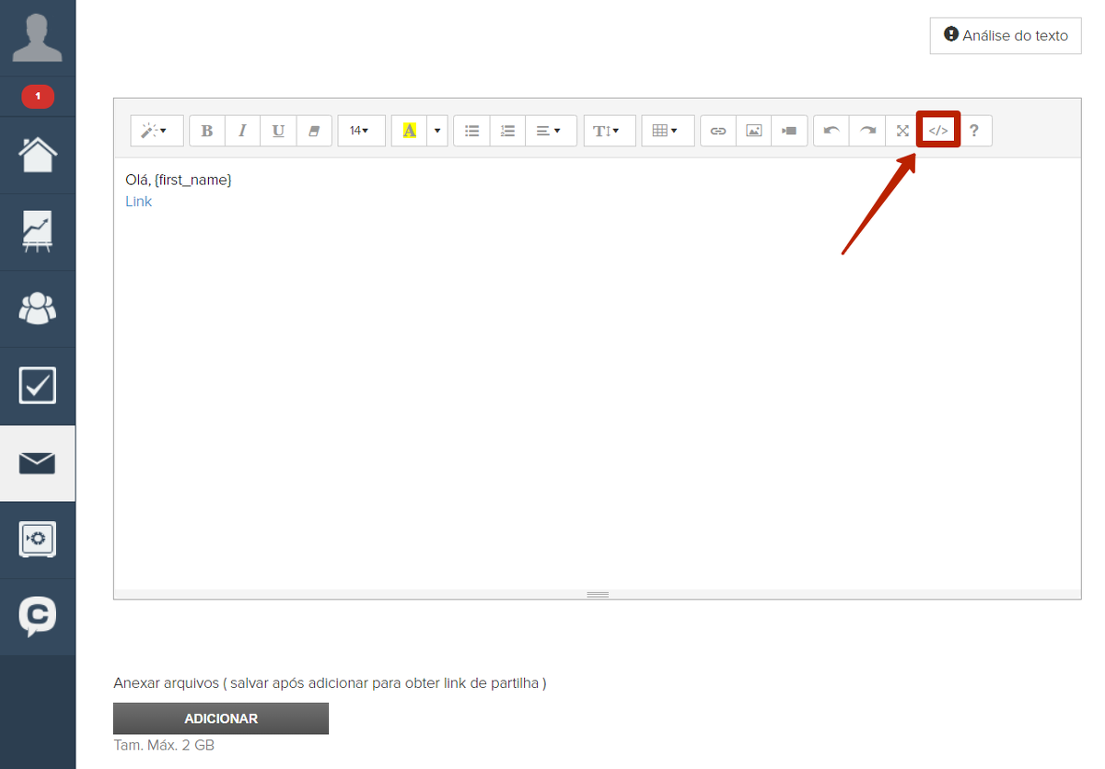1105x769 pixels.
Task: Open the font size 14 dropdown
Action: pyautogui.click(x=359, y=131)
